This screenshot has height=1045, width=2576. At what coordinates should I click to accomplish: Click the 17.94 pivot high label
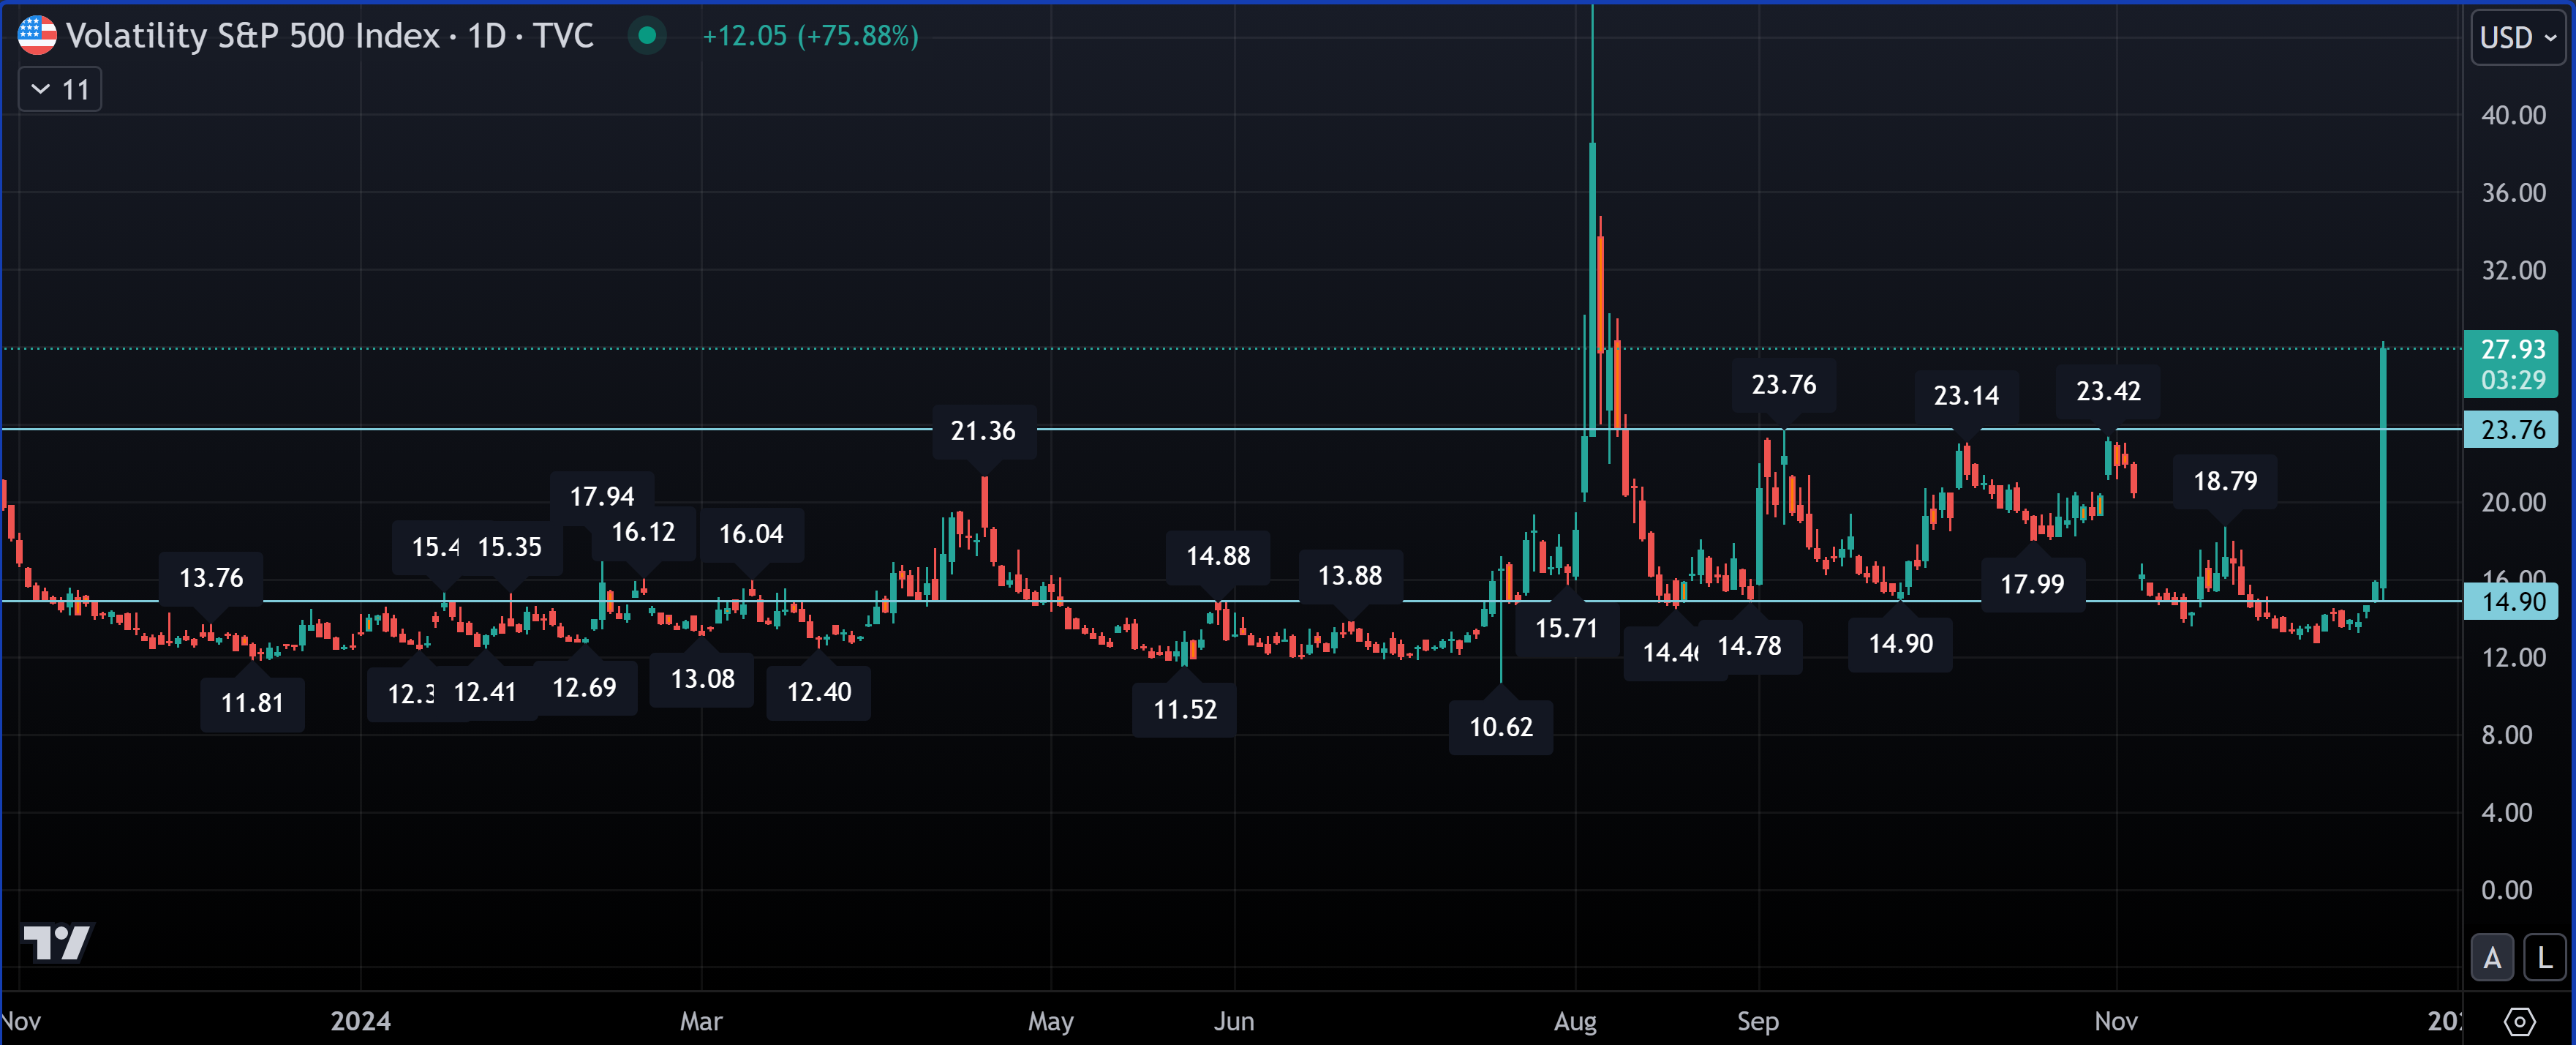click(602, 498)
